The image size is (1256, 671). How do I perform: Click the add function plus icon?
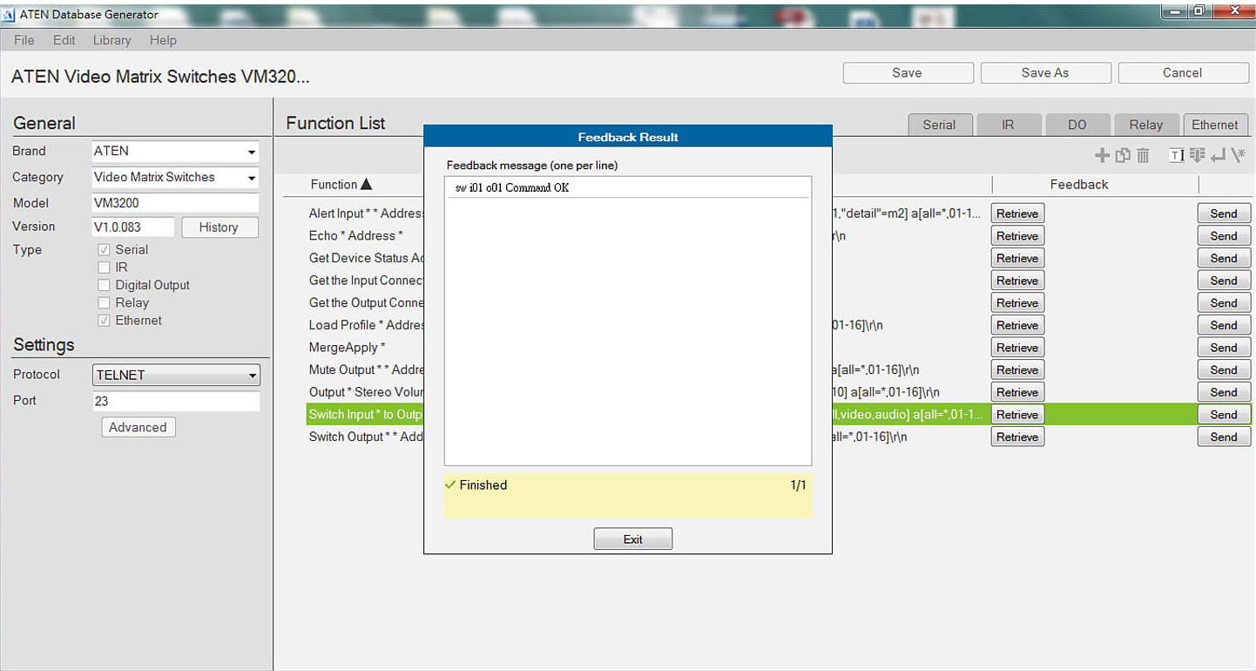coord(1102,155)
